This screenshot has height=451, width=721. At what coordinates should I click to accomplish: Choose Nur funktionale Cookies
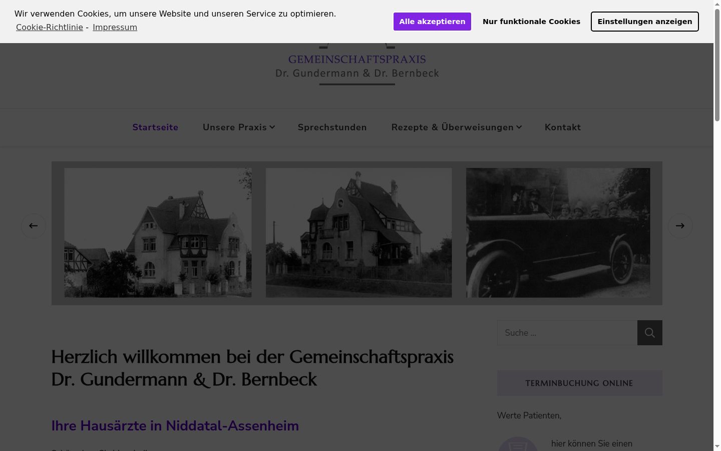click(531, 22)
